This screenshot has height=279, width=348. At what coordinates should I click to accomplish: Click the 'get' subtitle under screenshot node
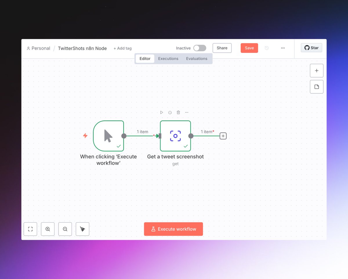[x=175, y=164]
